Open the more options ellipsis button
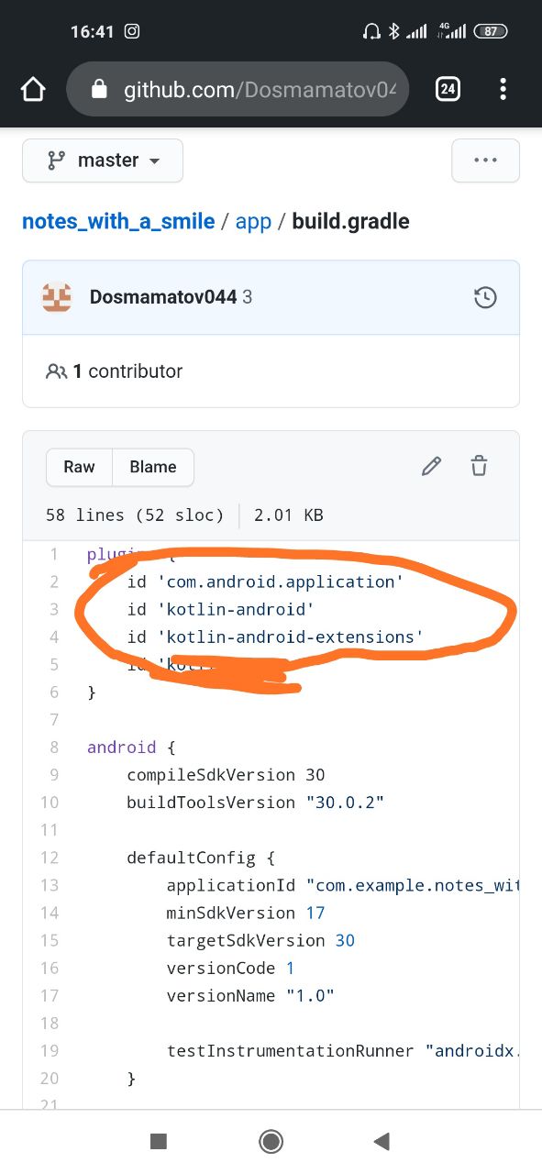Screen dimensions: 542x1174 tap(485, 161)
